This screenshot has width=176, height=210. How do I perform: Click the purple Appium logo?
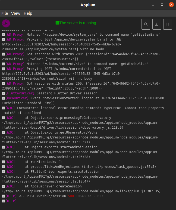pyautogui.click(x=6, y=23)
